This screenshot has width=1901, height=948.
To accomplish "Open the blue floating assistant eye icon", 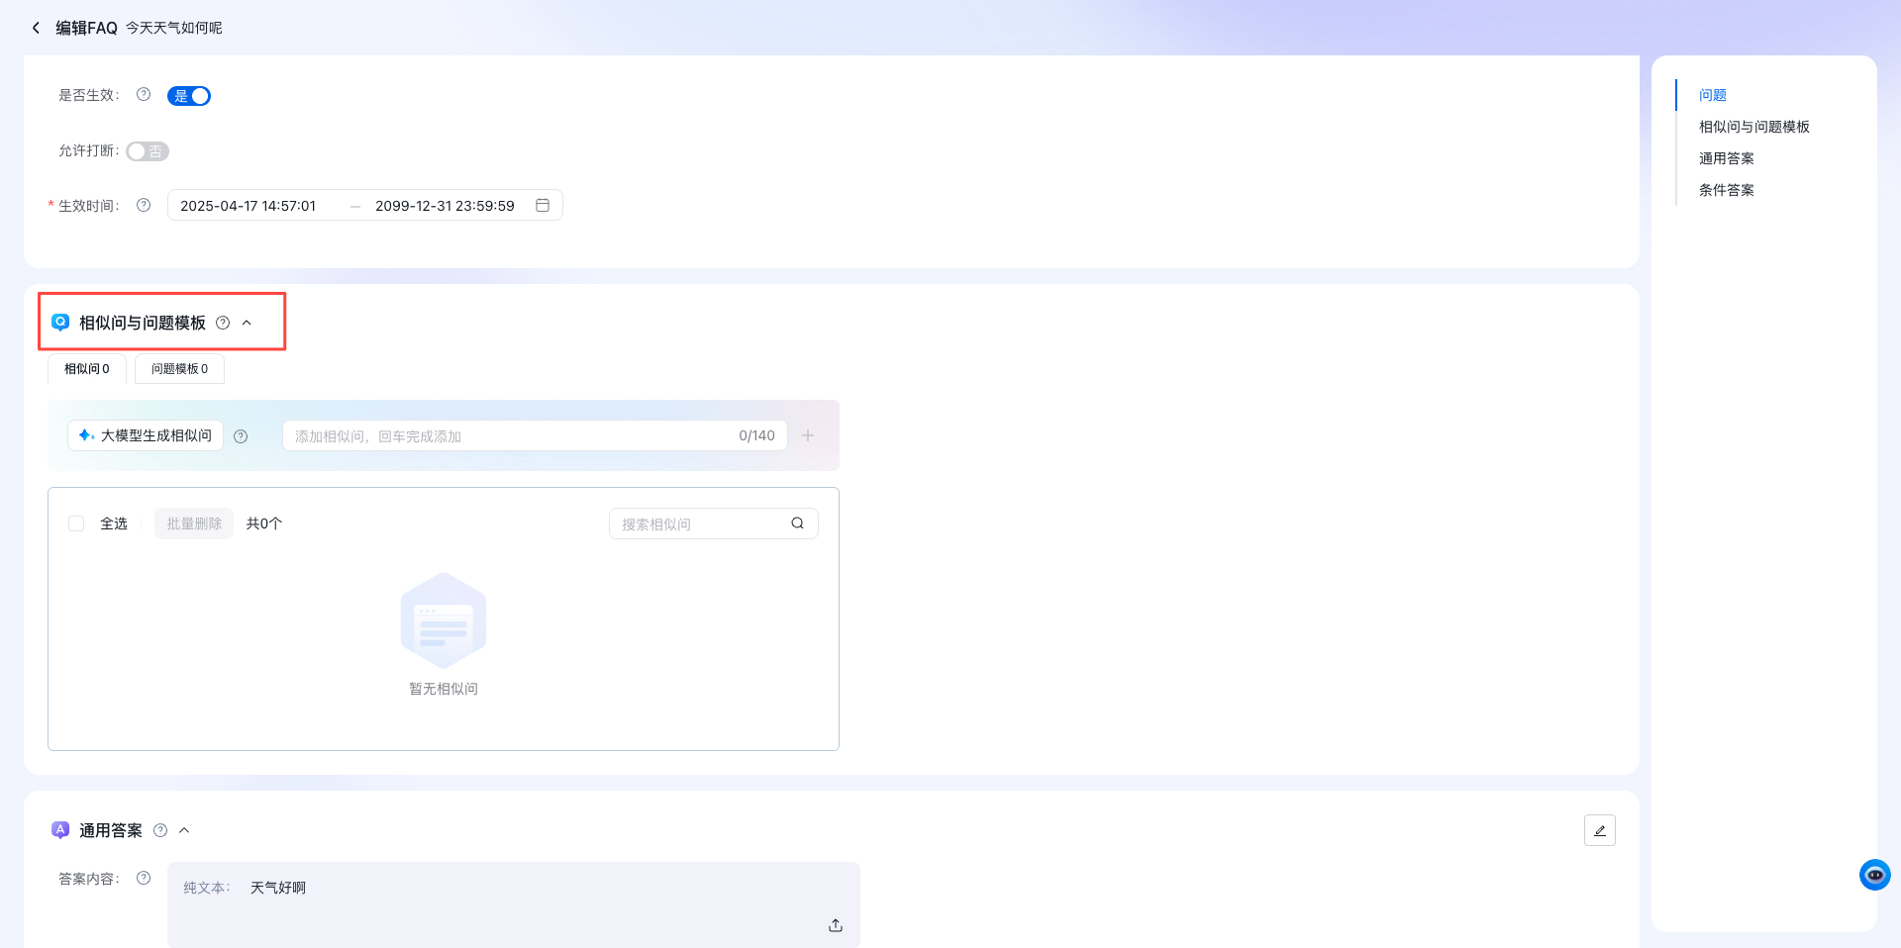I will click(1874, 875).
